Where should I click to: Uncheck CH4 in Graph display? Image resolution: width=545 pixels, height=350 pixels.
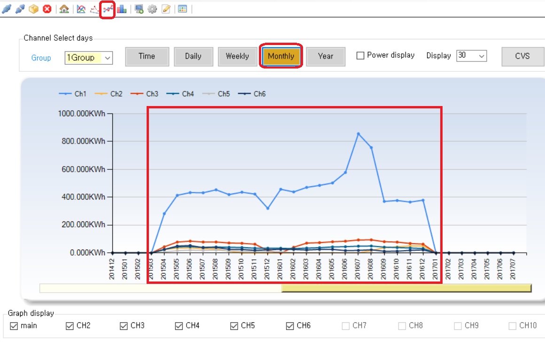(x=179, y=326)
